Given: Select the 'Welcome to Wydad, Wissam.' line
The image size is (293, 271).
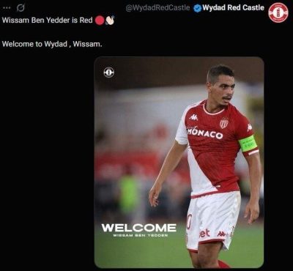Looking at the screenshot, I should (52, 44).
